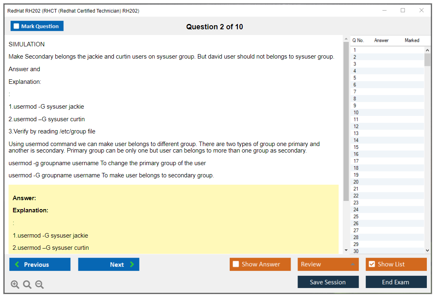Screen dimensions: 437x299
Task: Enable the Show Answer checkbox
Action: [236, 264]
